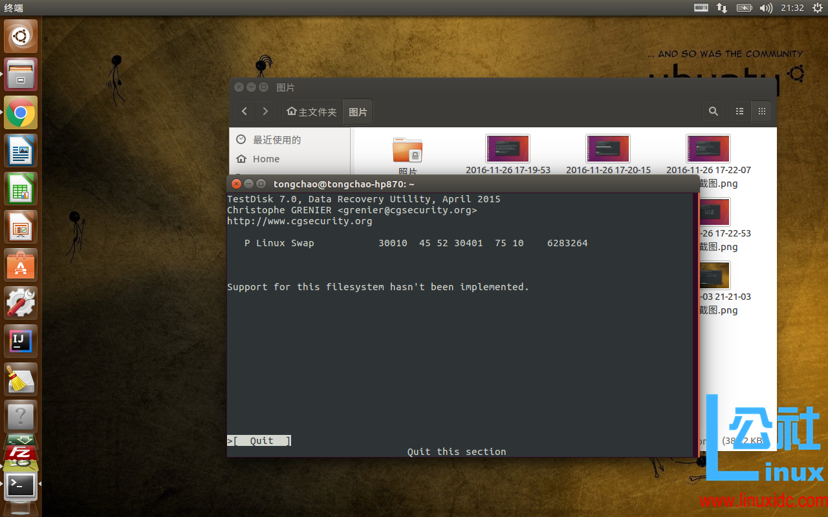Click the http://www.cgsecurity.org text in terminal
Viewport: 828px width, 517px height.
pyautogui.click(x=300, y=221)
